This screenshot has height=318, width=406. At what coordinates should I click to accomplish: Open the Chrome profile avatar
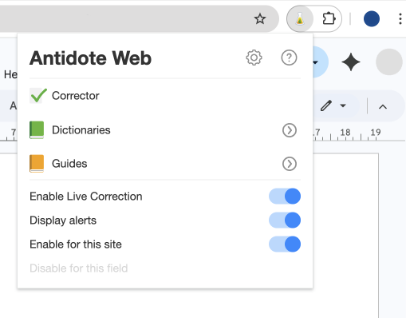[372, 19]
